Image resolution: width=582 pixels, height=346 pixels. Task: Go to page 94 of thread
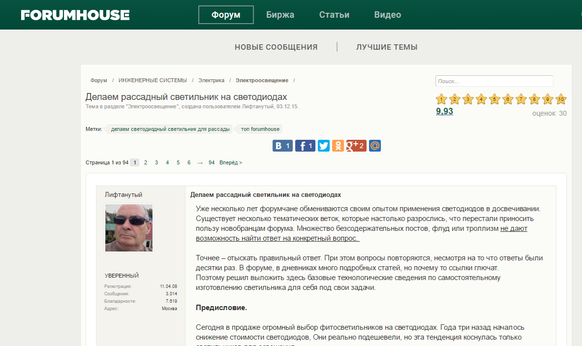[x=212, y=162]
